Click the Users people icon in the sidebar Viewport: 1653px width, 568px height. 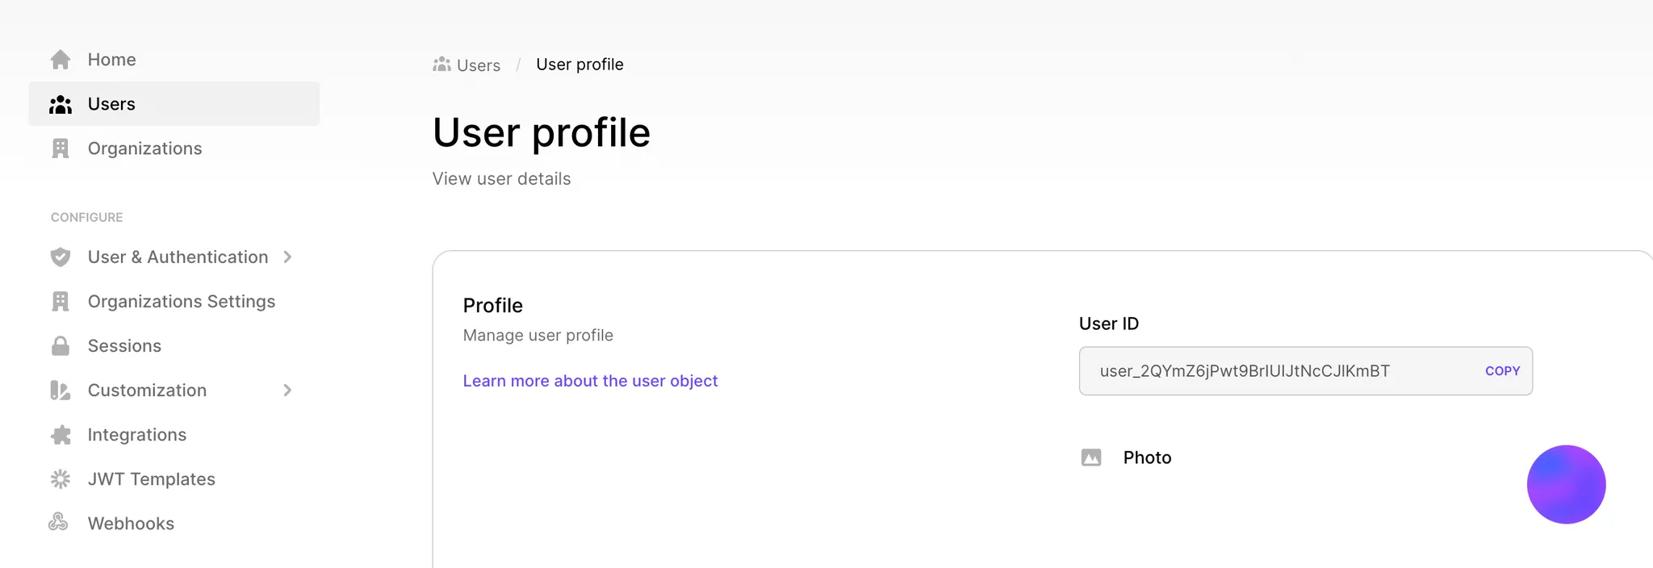pyautogui.click(x=60, y=103)
